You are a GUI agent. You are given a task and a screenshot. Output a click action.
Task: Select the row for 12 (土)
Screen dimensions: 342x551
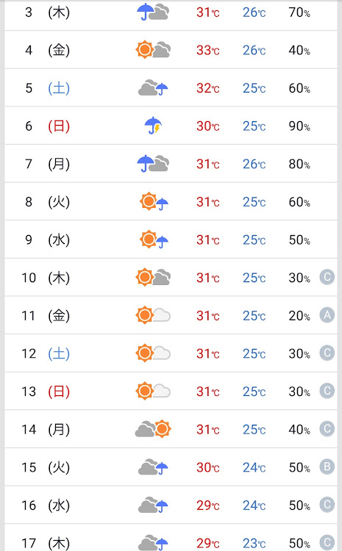171,353
